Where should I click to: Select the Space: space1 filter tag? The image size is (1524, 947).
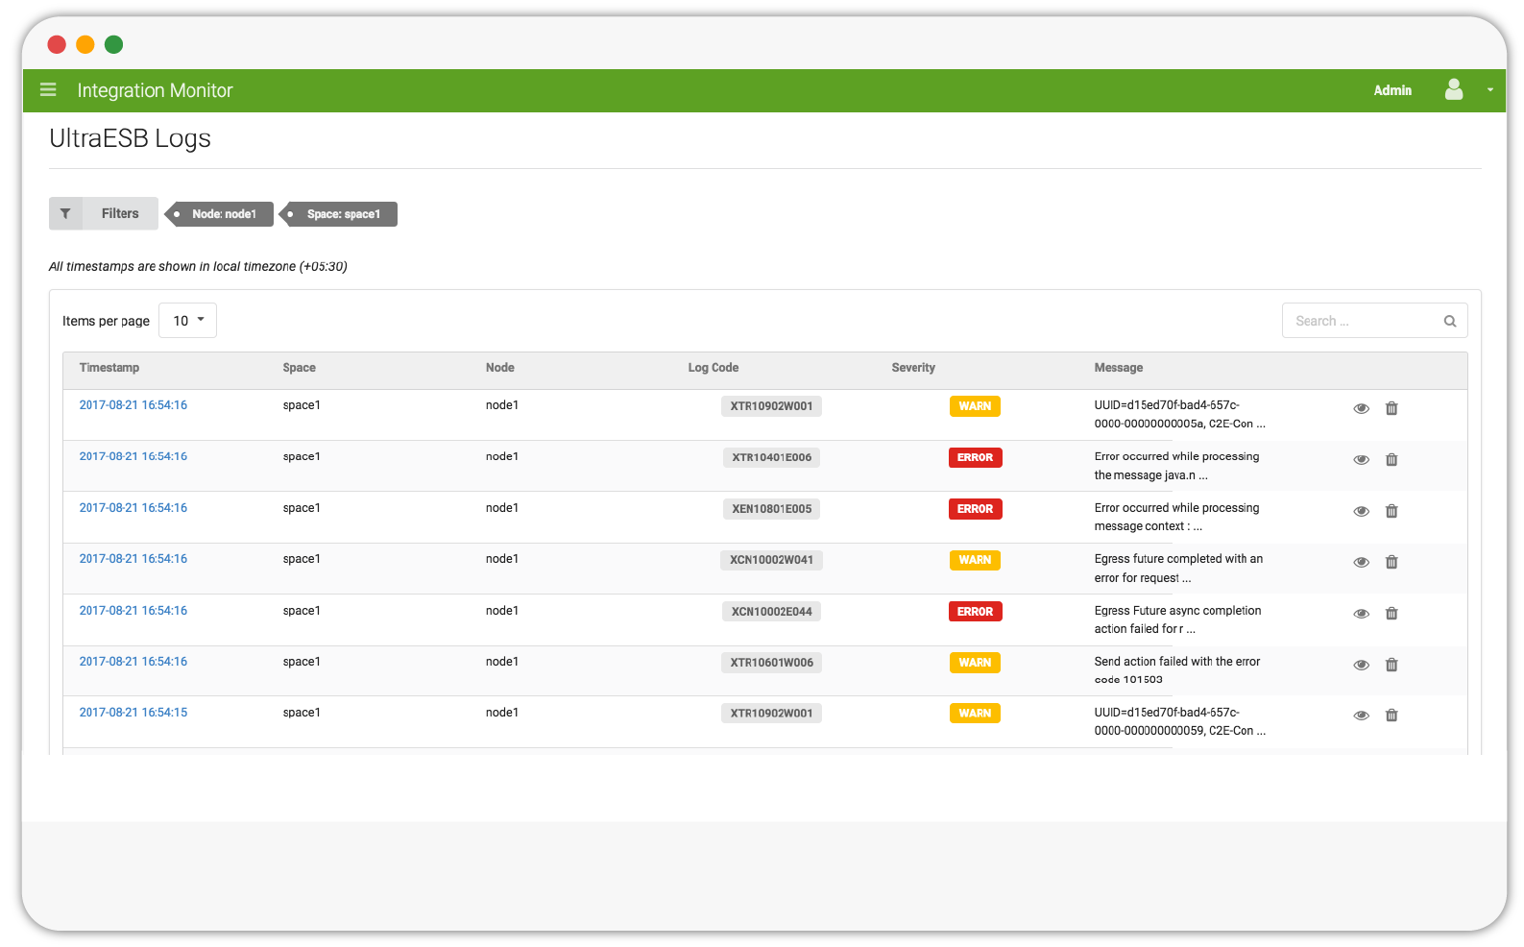click(339, 214)
